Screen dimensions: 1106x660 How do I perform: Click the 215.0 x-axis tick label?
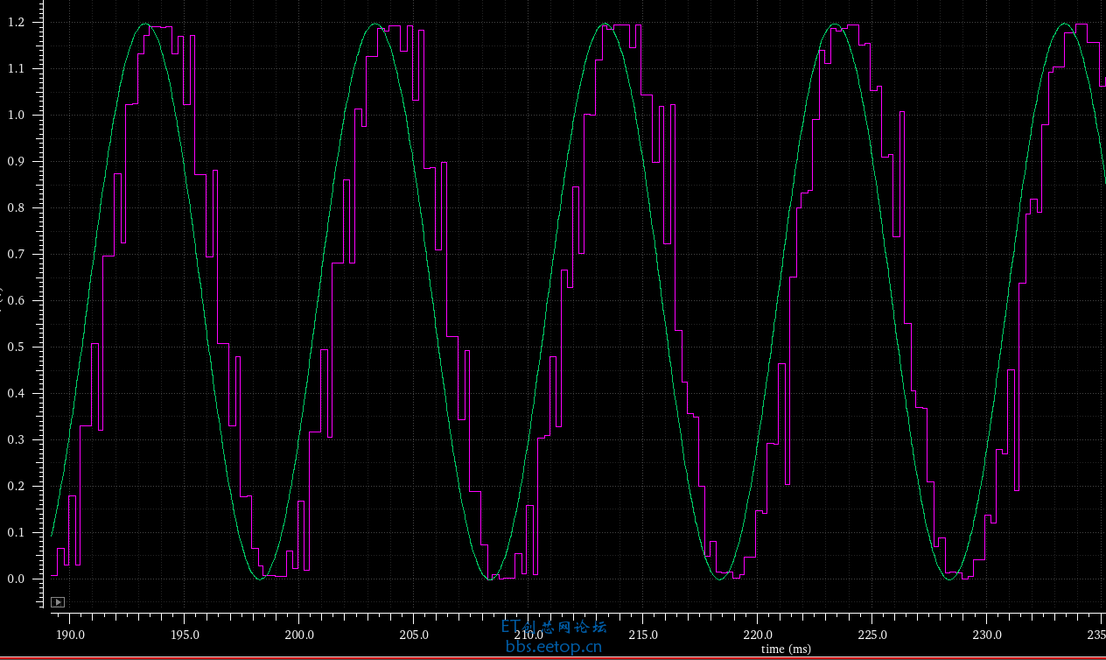pyautogui.click(x=642, y=635)
